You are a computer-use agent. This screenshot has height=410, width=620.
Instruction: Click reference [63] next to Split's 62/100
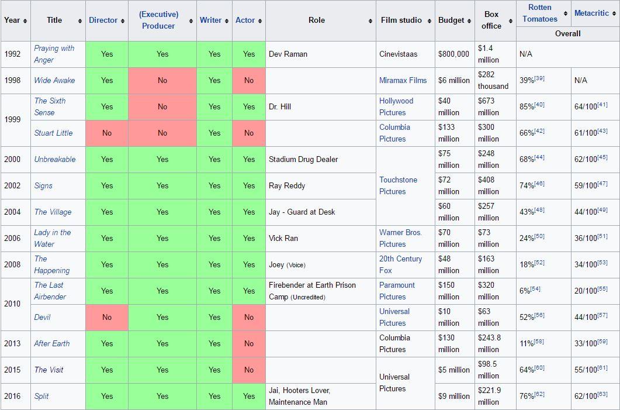[x=602, y=394]
